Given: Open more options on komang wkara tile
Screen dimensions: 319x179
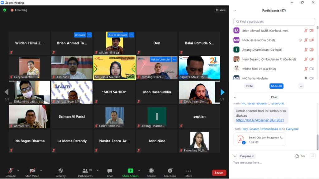Looking at the screenshot, I should click(174, 59).
